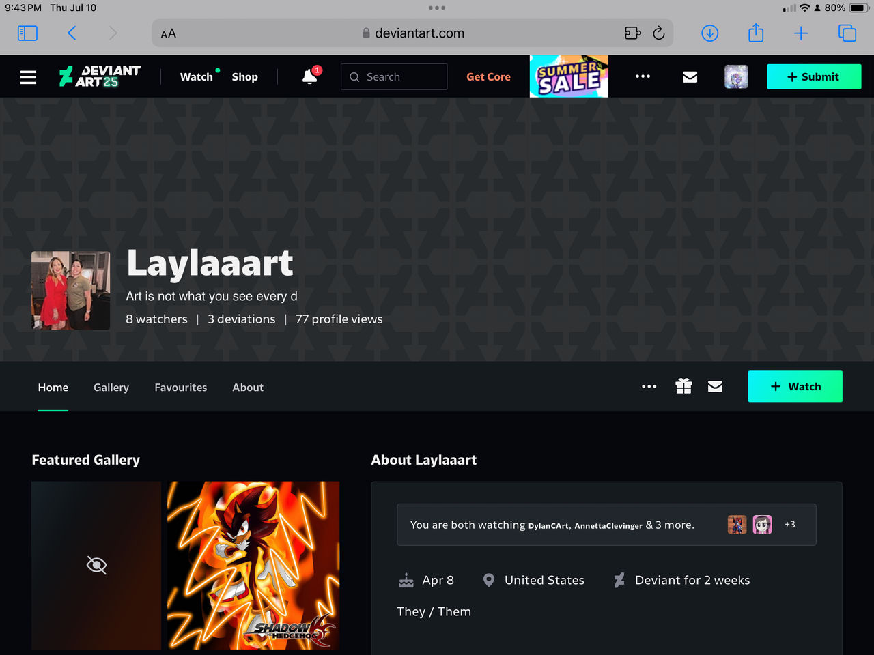Tap the 9:43 PM clock
Image resolution: width=874 pixels, height=655 pixels.
click(23, 8)
